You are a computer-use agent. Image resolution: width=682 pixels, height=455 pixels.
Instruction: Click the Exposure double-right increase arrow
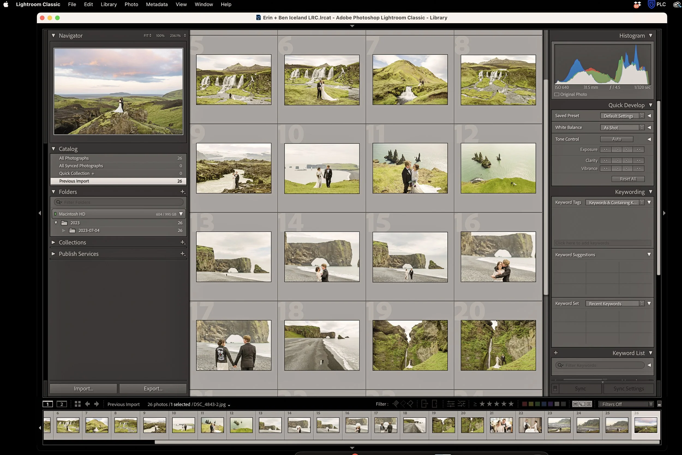coord(638,149)
